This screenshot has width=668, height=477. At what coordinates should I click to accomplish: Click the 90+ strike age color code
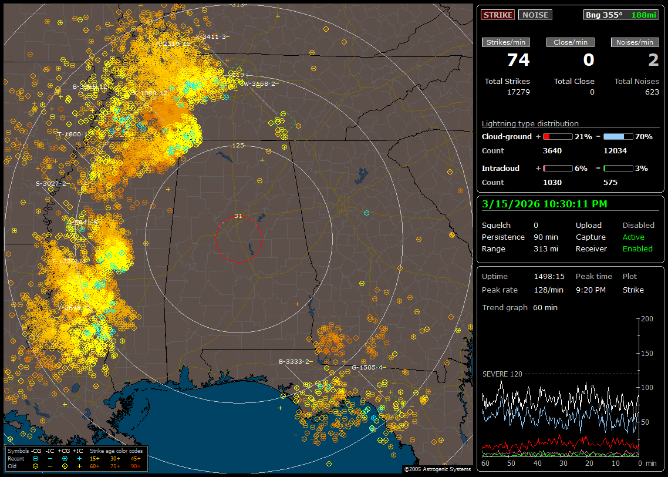click(x=136, y=465)
